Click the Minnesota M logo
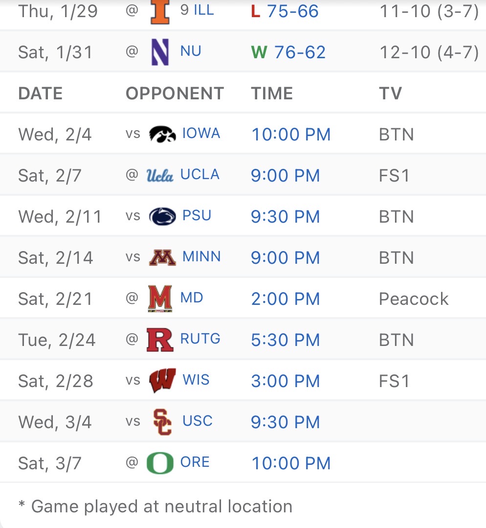Viewport: 486px width, 528px height. pos(162,257)
